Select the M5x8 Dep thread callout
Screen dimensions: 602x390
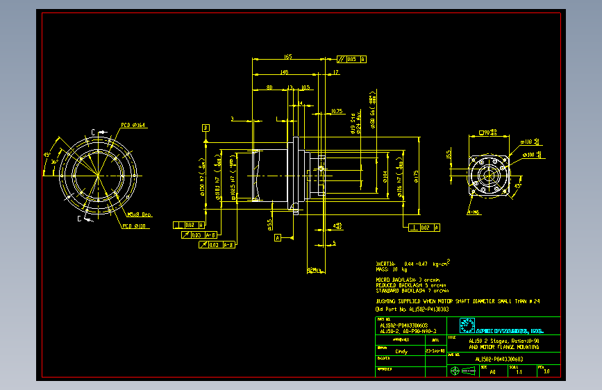coord(140,214)
